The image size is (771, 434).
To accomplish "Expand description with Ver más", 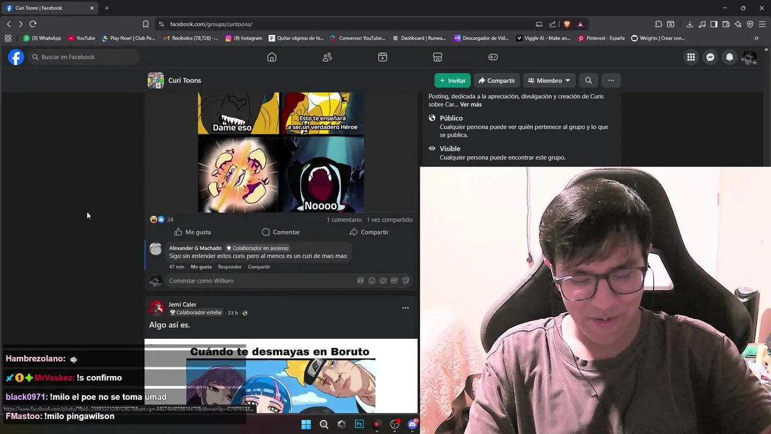I will (x=470, y=104).
